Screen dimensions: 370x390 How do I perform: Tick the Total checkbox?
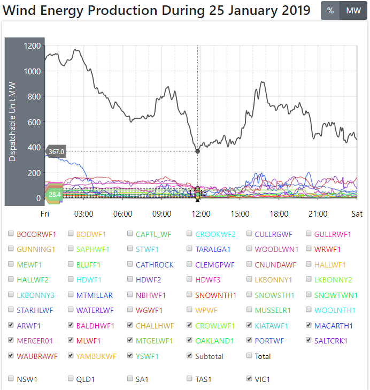click(250, 356)
